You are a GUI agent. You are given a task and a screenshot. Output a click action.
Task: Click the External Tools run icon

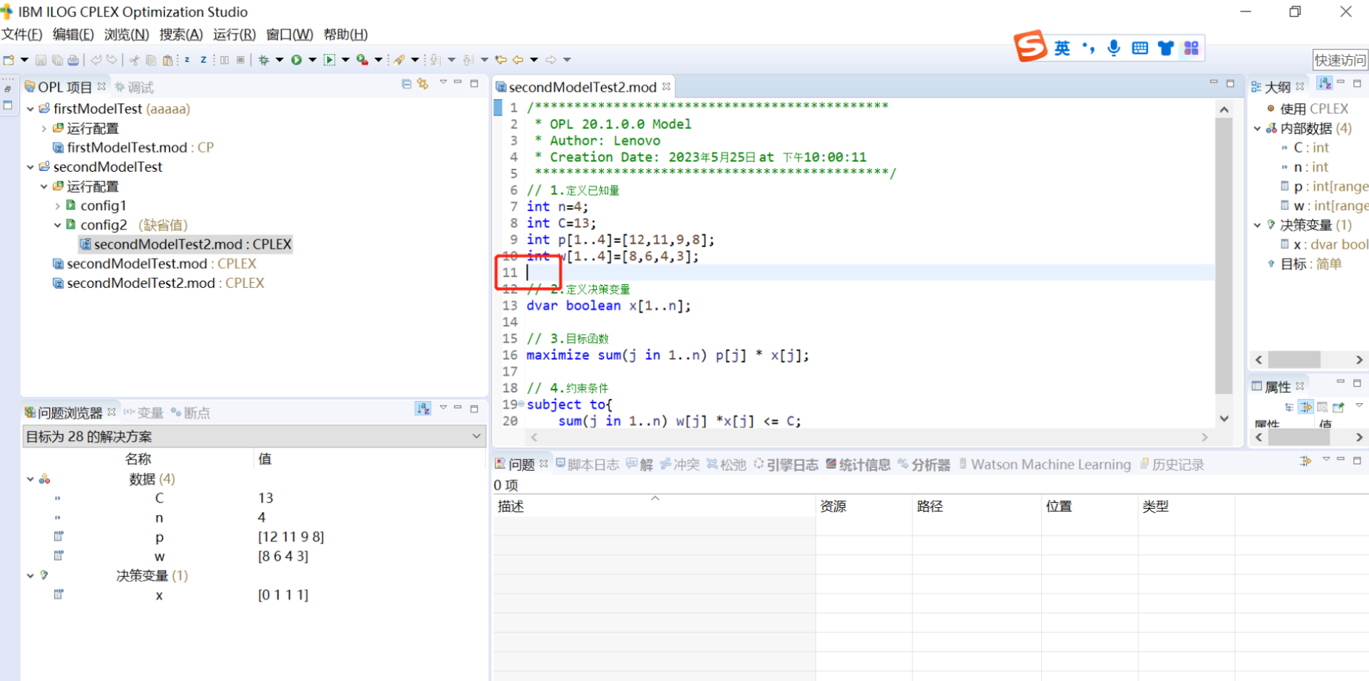pos(362,60)
